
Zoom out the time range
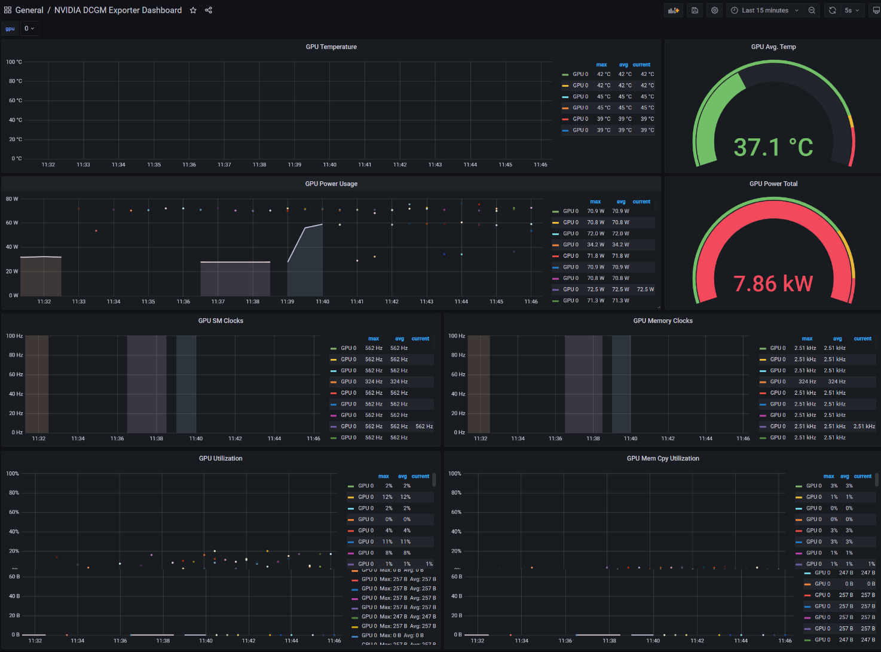click(812, 10)
